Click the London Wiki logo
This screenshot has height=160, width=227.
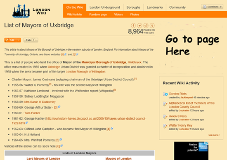31,11
